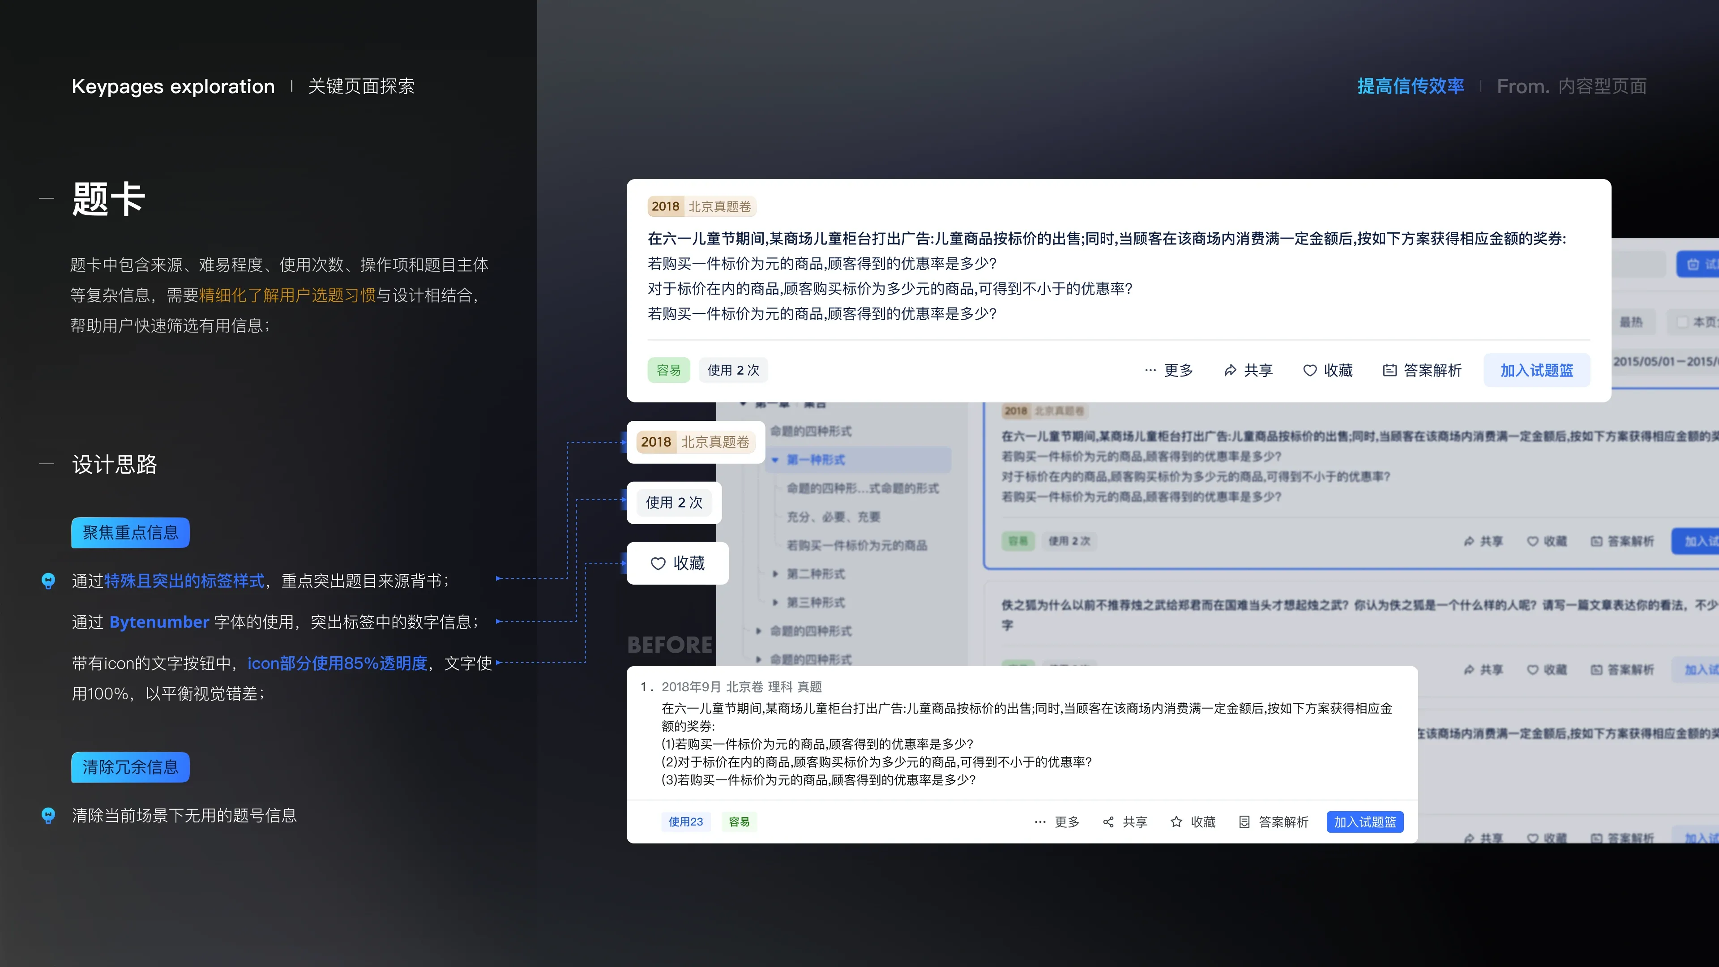
Task: Click the 关键页面探索 subtitle
Action: (361, 86)
